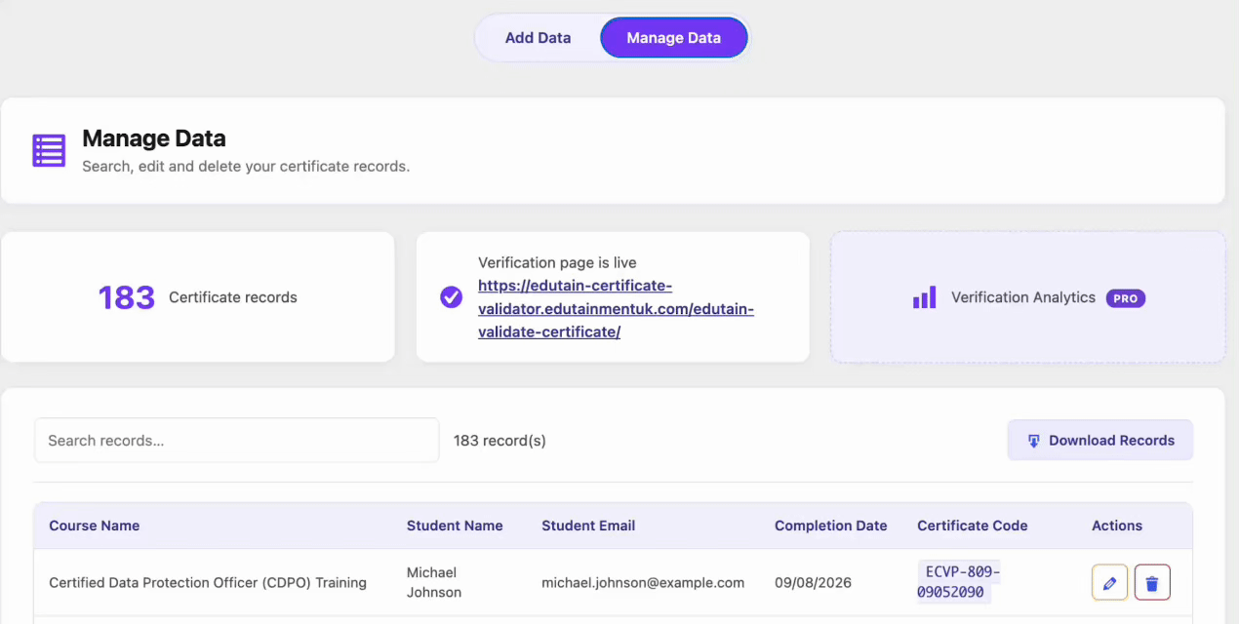Click the 09/08/2026 completion date cell
This screenshot has height=624, width=1239.
813,583
